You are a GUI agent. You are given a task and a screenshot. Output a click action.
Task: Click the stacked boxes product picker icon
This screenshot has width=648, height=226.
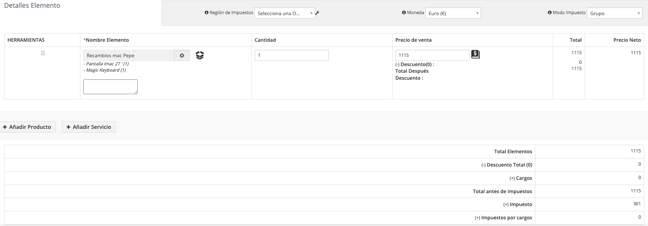(x=200, y=55)
